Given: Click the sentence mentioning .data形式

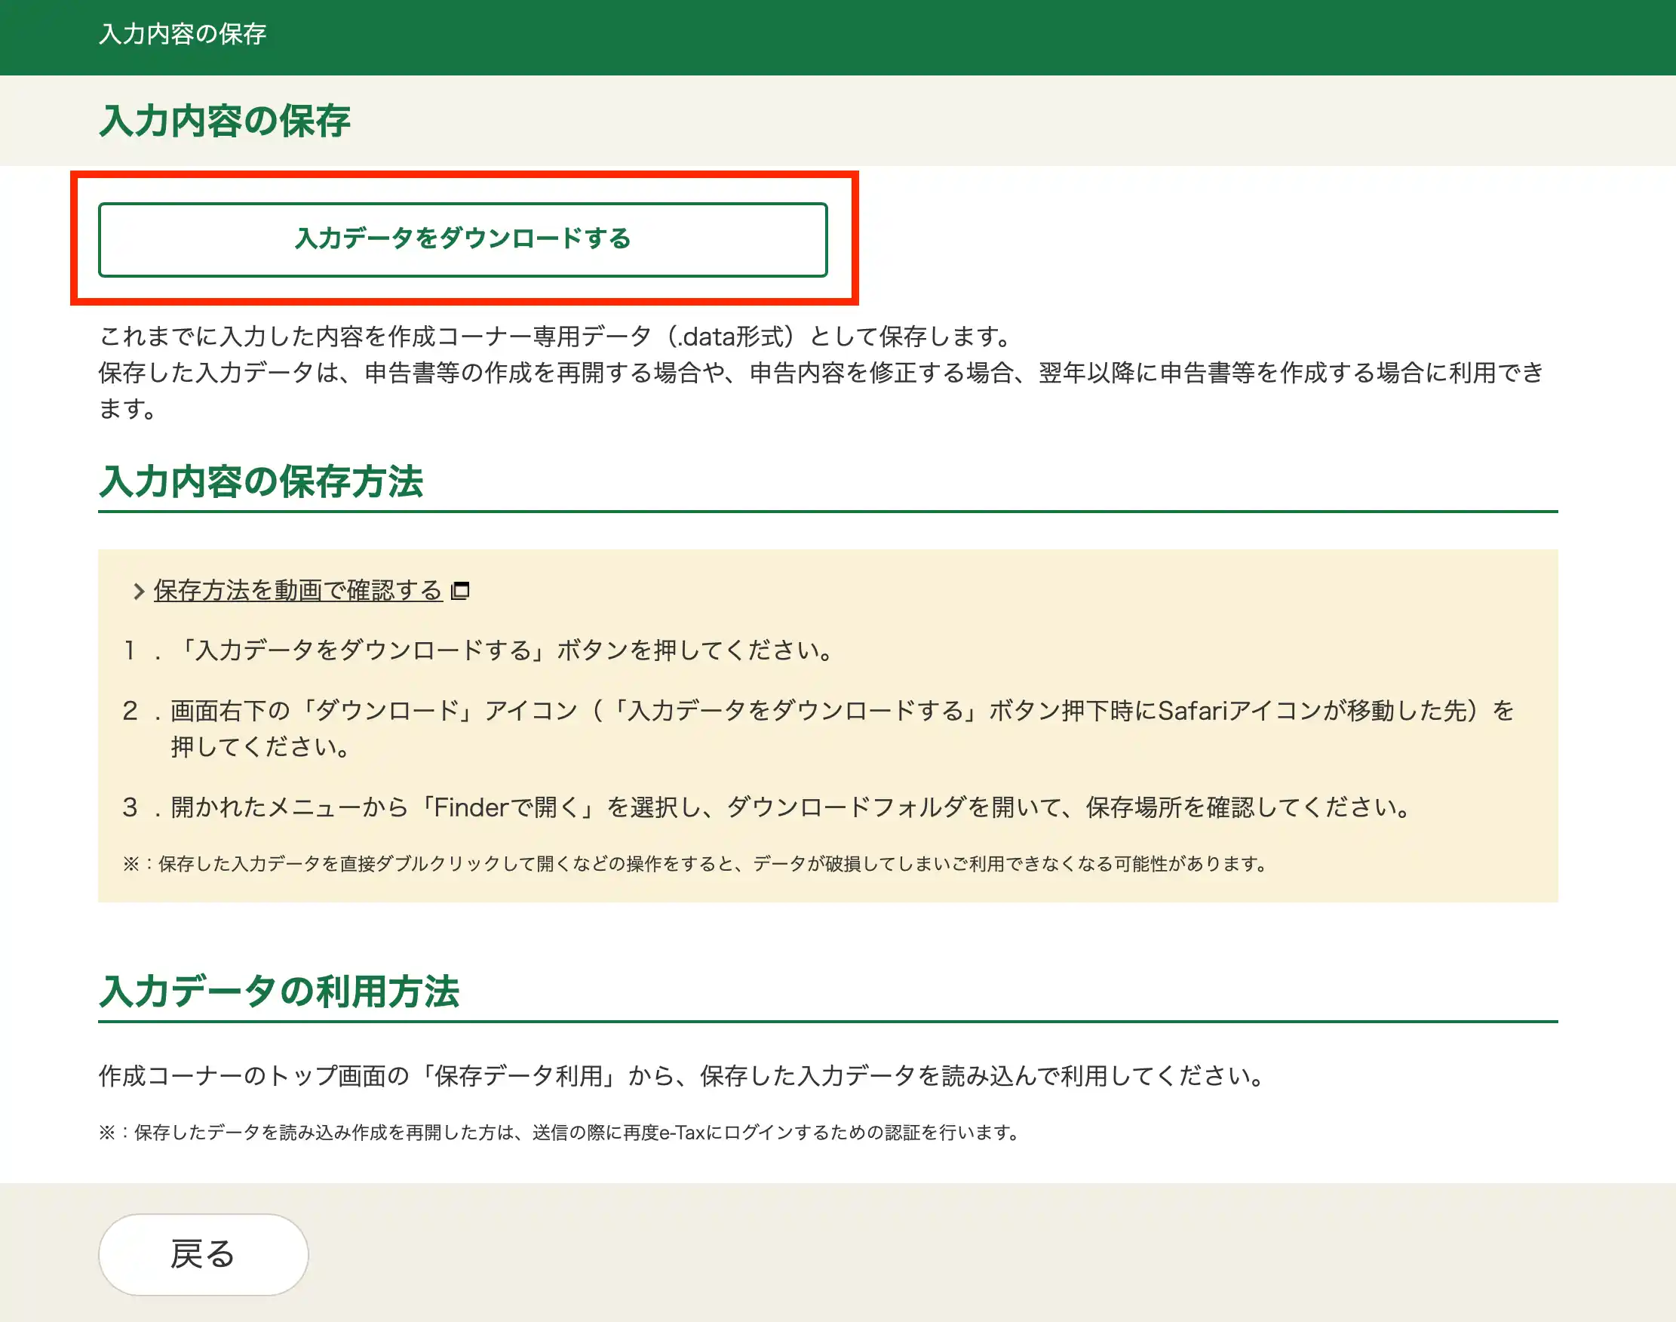Looking at the screenshot, I should click(x=557, y=337).
